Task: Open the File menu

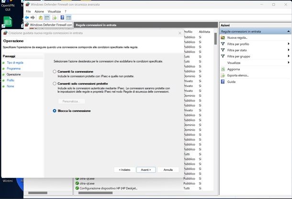Action: 28,11
